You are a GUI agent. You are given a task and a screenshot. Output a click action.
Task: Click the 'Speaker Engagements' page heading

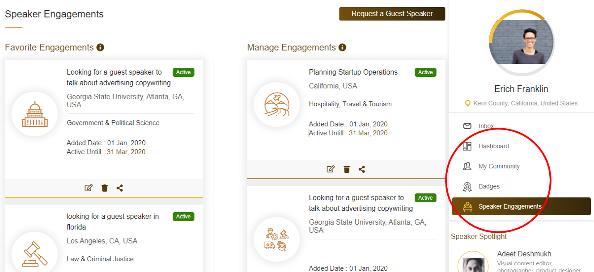pos(54,14)
